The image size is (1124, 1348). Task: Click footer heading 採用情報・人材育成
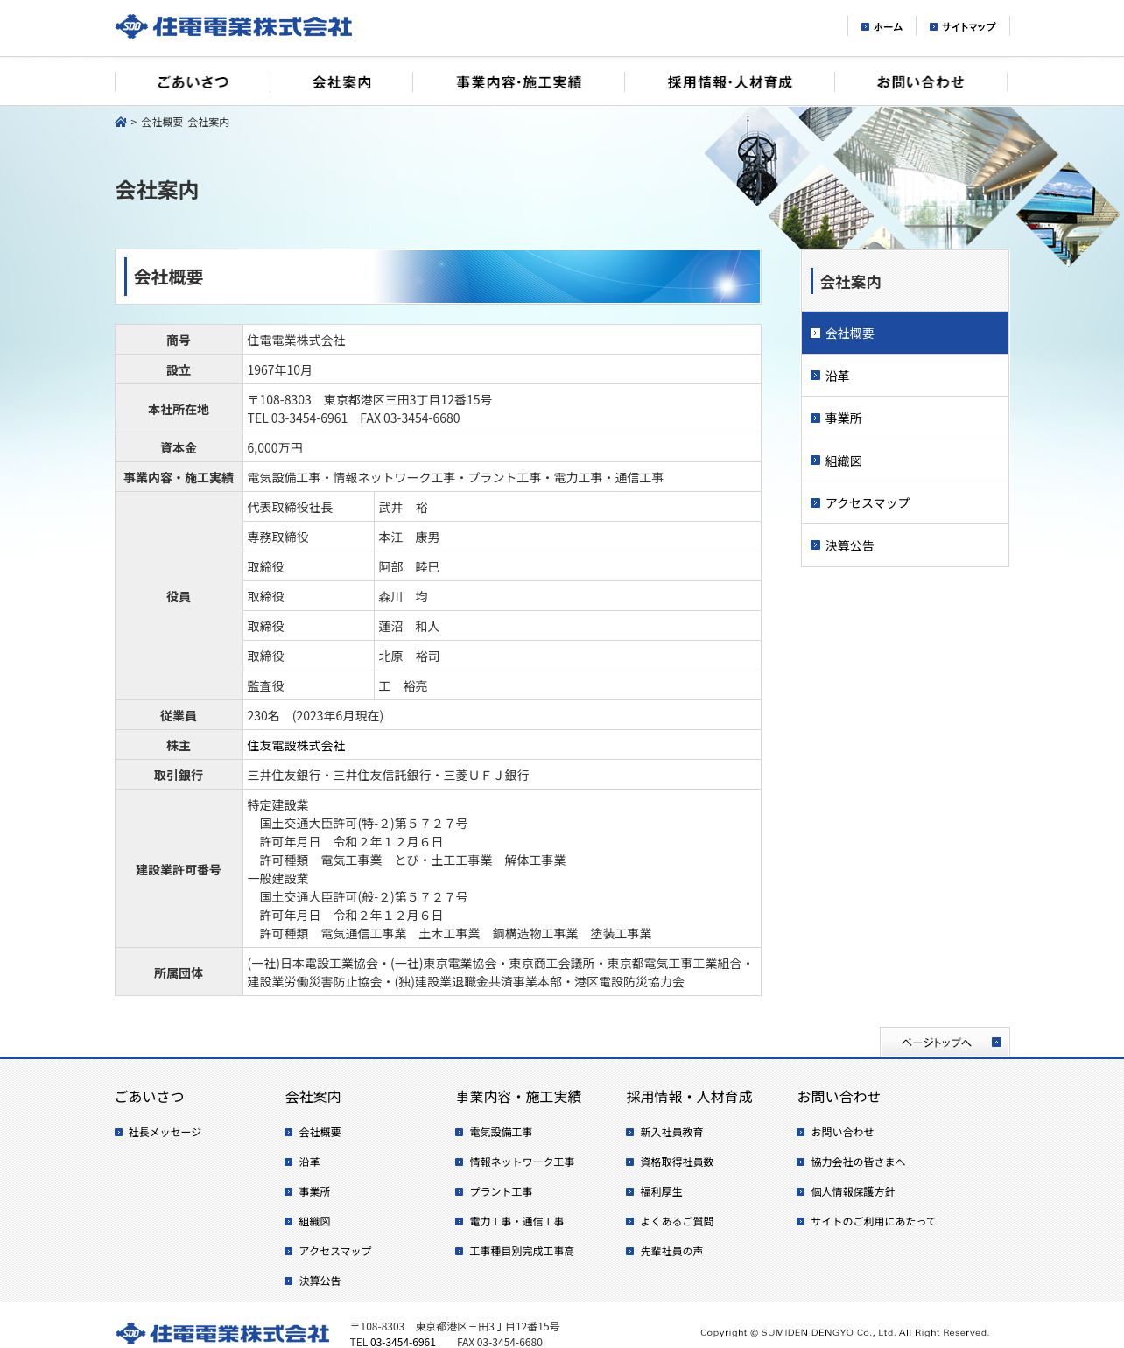click(689, 1097)
